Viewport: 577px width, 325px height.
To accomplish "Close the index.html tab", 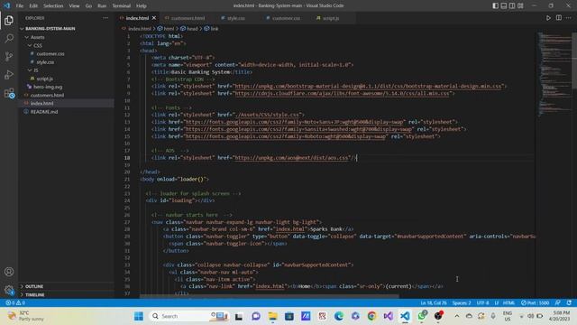I will [154, 18].
